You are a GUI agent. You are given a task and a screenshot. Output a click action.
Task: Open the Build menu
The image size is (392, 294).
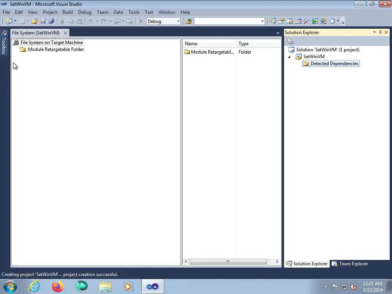tap(67, 12)
